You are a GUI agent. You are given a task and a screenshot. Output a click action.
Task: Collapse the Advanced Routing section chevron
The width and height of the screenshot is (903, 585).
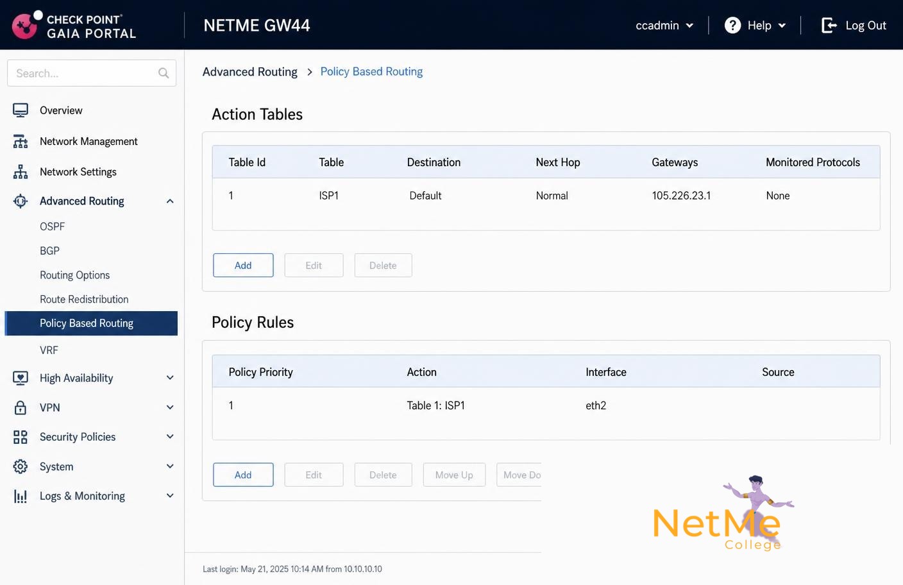click(x=170, y=201)
